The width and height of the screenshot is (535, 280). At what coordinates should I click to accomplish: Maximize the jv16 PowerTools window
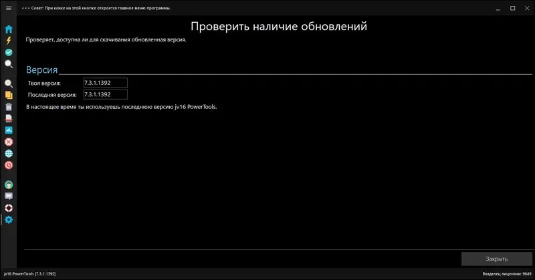coord(512,8)
